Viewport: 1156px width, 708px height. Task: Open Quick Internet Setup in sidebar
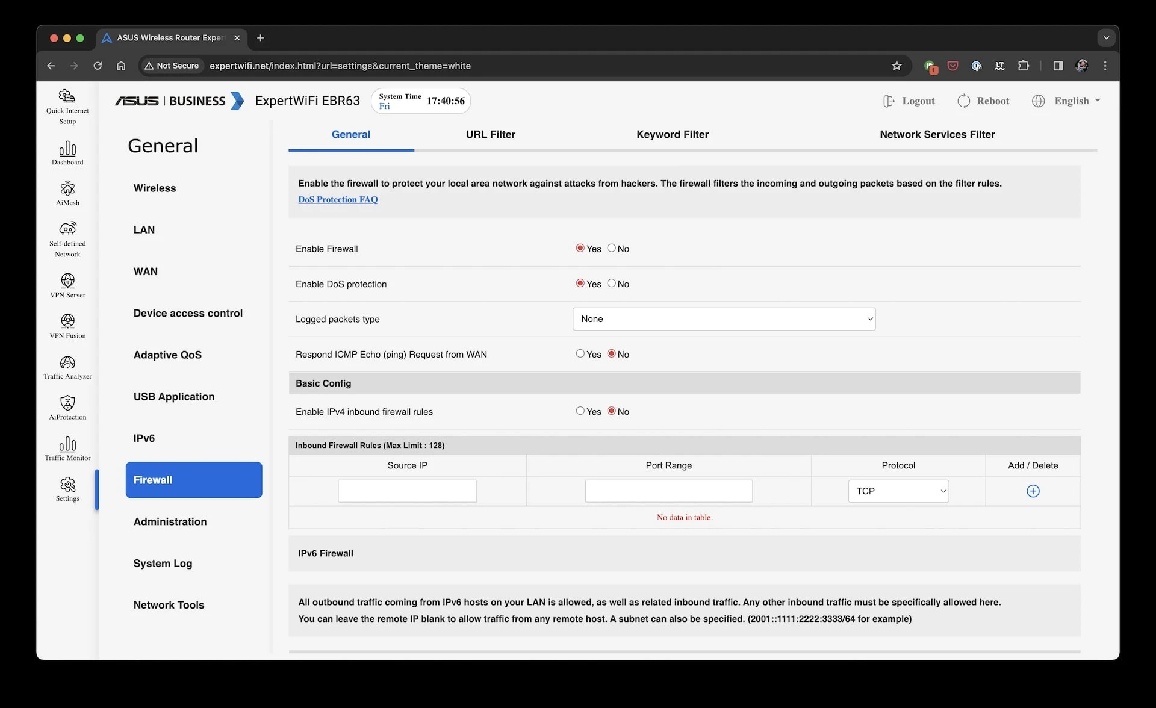(x=67, y=107)
